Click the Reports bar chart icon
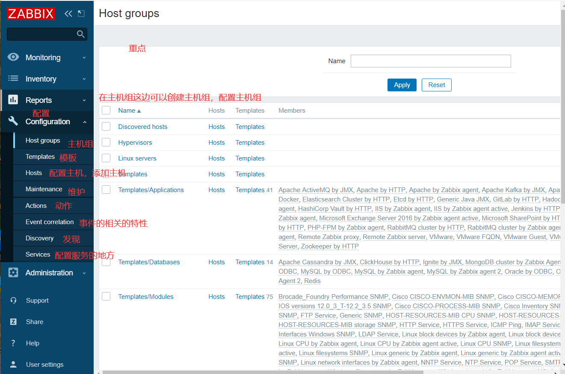 13,100
